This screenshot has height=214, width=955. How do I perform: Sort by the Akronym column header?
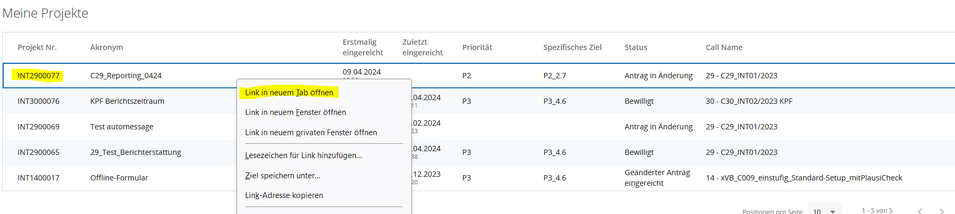[x=106, y=47]
